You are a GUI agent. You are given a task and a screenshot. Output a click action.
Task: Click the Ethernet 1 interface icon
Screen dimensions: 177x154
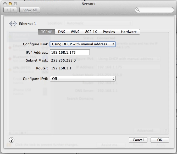coord(13,24)
